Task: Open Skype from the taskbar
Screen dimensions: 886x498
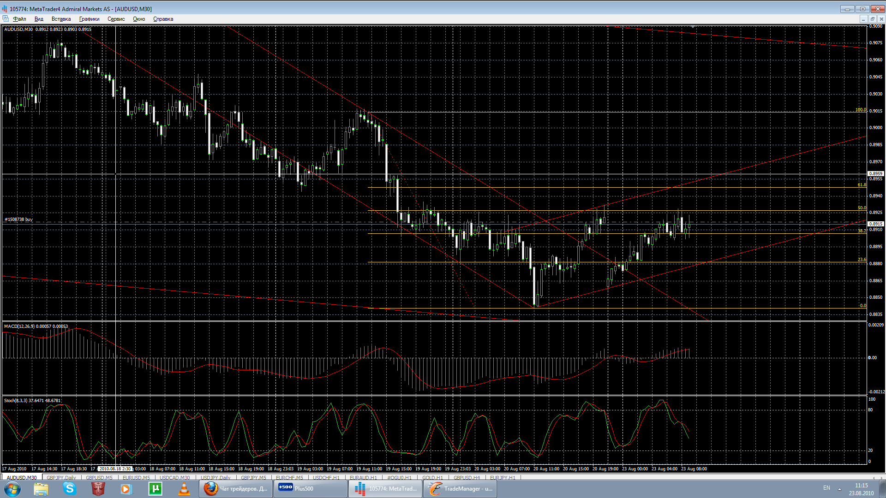Action: tap(70, 488)
